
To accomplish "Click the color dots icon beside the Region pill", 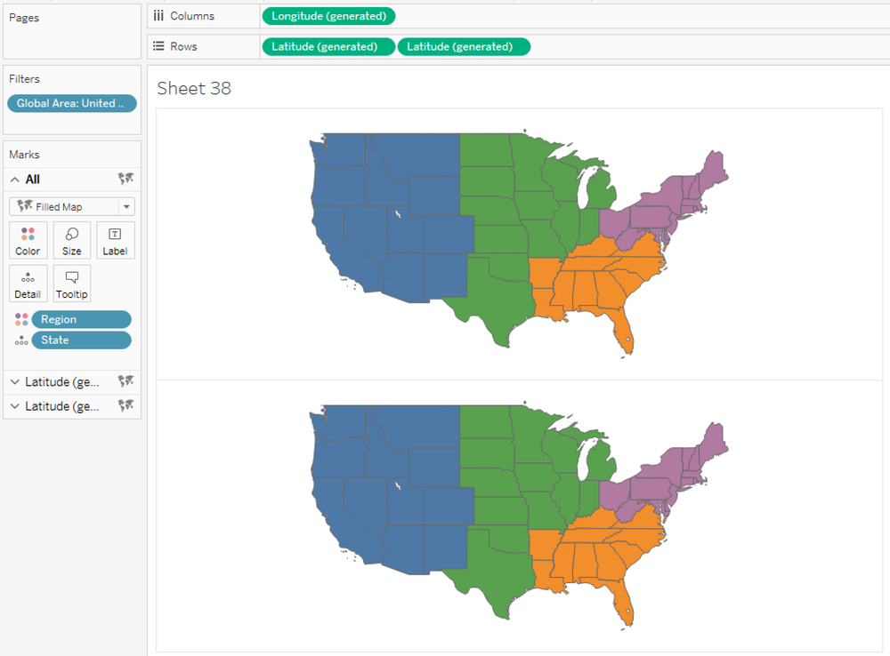I will click(21, 319).
